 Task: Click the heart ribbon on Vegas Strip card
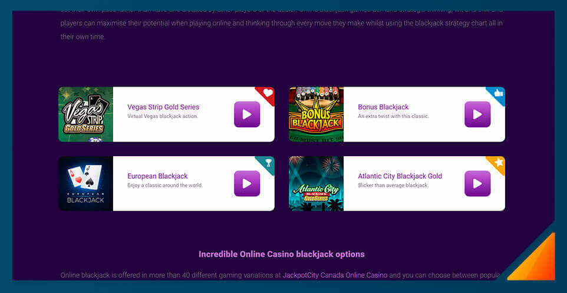tap(267, 94)
